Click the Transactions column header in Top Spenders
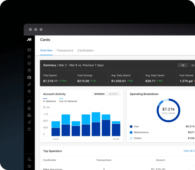 [104, 160]
